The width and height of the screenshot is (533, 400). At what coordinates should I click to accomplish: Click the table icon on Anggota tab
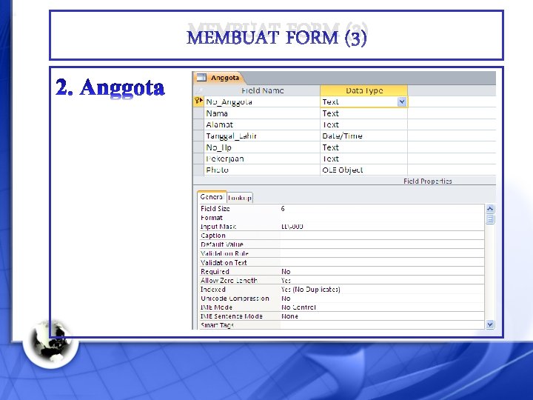[201, 78]
